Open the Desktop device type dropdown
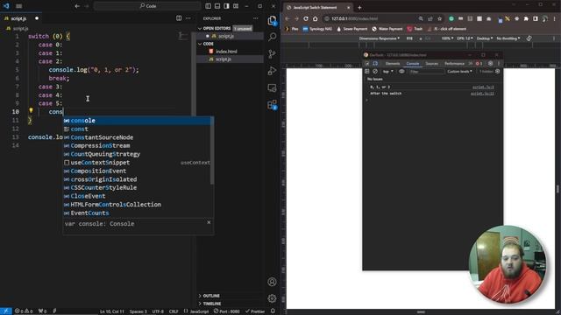Viewport: 561px width, 315px height. click(x=485, y=38)
